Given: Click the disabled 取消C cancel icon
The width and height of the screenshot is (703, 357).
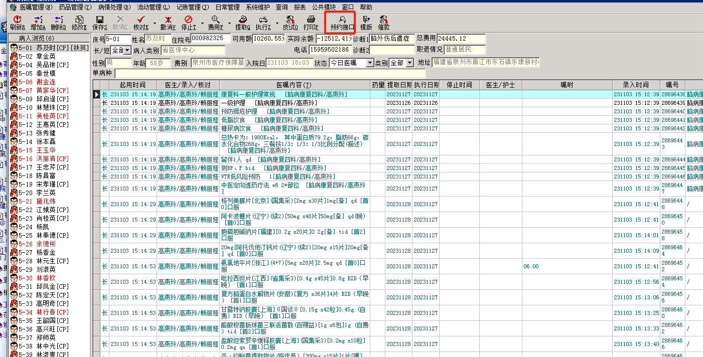Looking at the screenshot, I should [120, 23].
